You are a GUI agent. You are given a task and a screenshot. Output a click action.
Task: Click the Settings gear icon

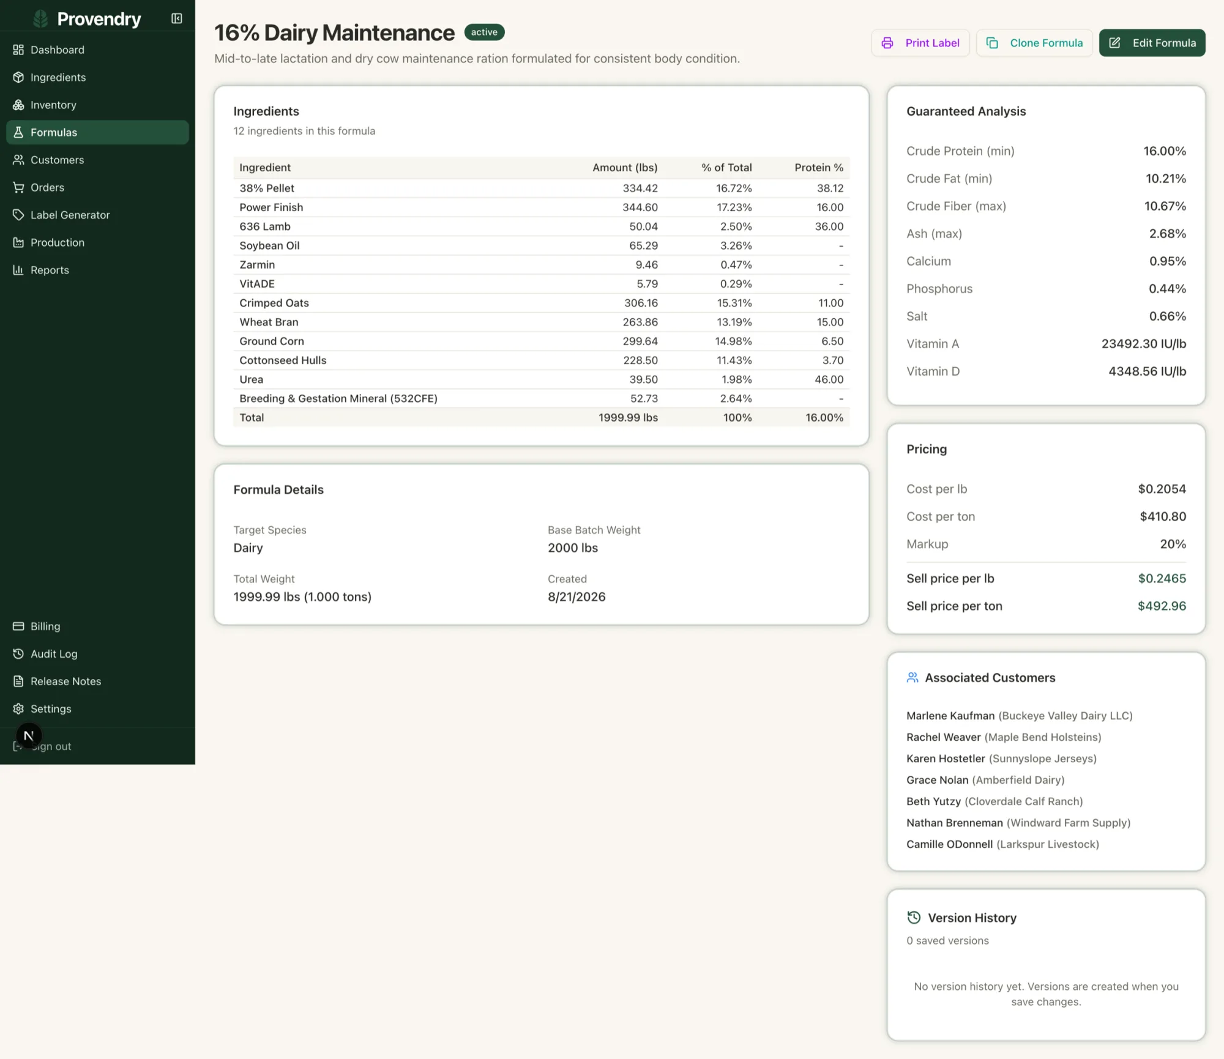coord(18,709)
